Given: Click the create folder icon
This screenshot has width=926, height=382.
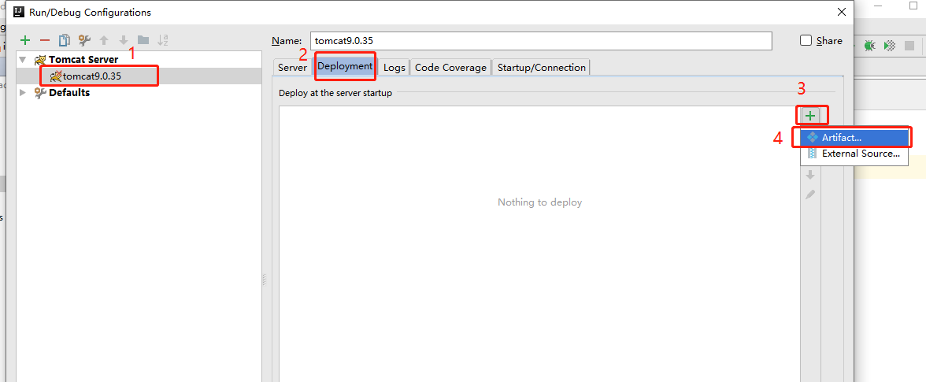Looking at the screenshot, I should 143,40.
